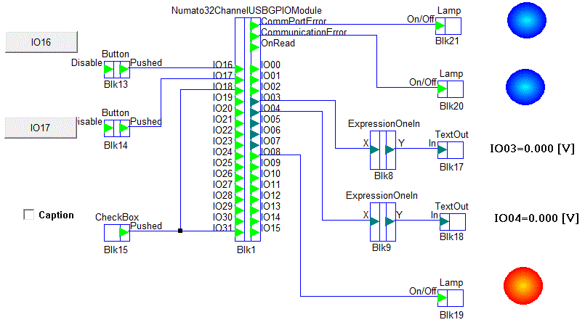Viewport: 585px width, 325px height.
Task: Click Pushed output pin of Blk15 CheckBox
Action: pos(124,233)
